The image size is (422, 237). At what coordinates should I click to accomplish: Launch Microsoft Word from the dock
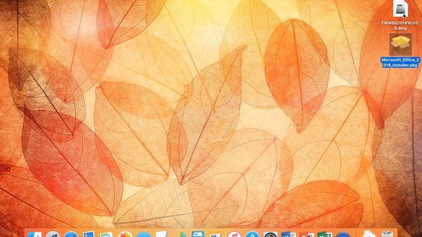(x=289, y=234)
